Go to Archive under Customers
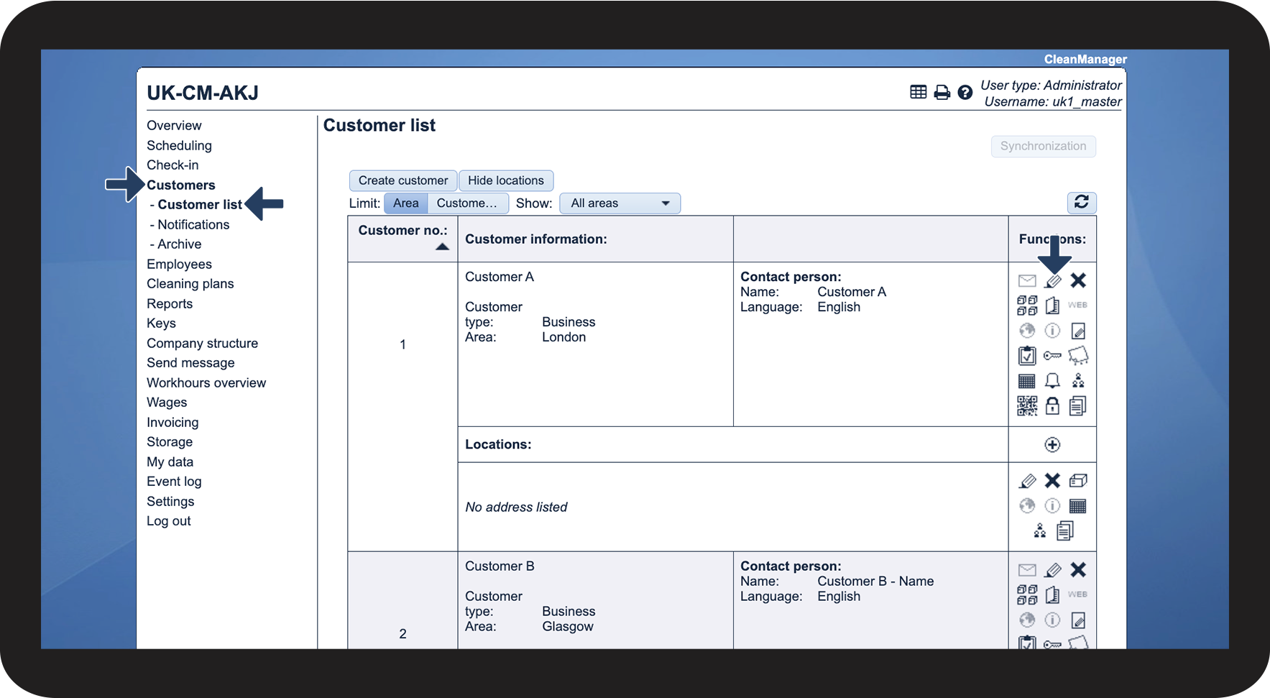This screenshot has width=1270, height=698. [179, 244]
